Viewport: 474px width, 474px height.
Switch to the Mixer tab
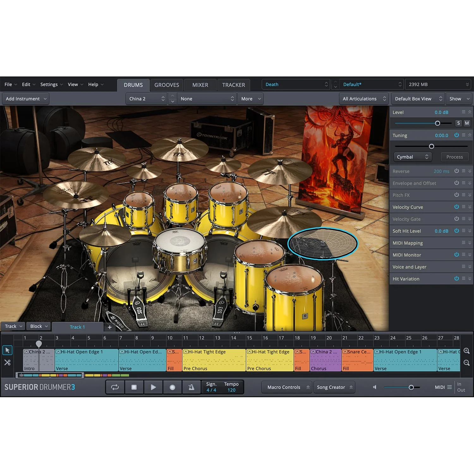[x=200, y=85]
